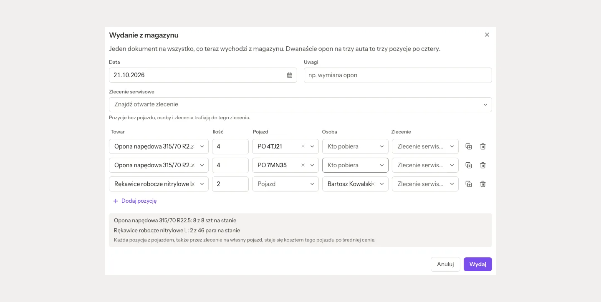Edit quantity in the PO 4TJ21 row
This screenshot has height=302, width=601.
(230, 146)
